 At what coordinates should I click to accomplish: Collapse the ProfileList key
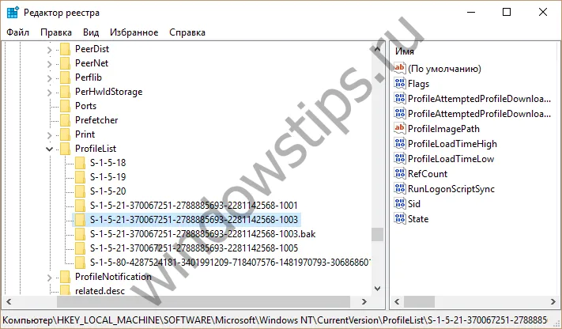pos(50,149)
